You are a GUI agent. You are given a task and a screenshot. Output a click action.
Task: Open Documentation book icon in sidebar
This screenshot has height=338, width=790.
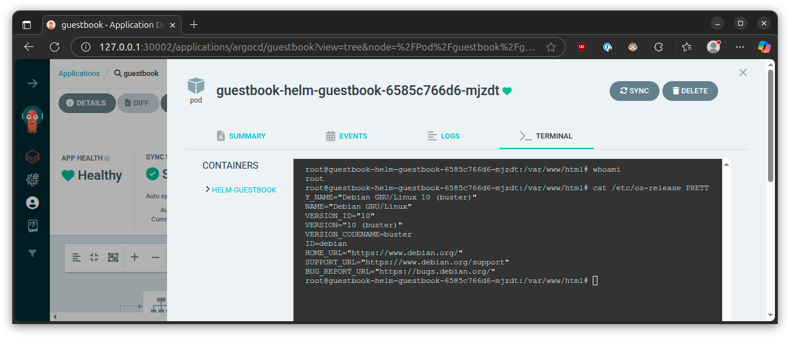tap(32, 226)
